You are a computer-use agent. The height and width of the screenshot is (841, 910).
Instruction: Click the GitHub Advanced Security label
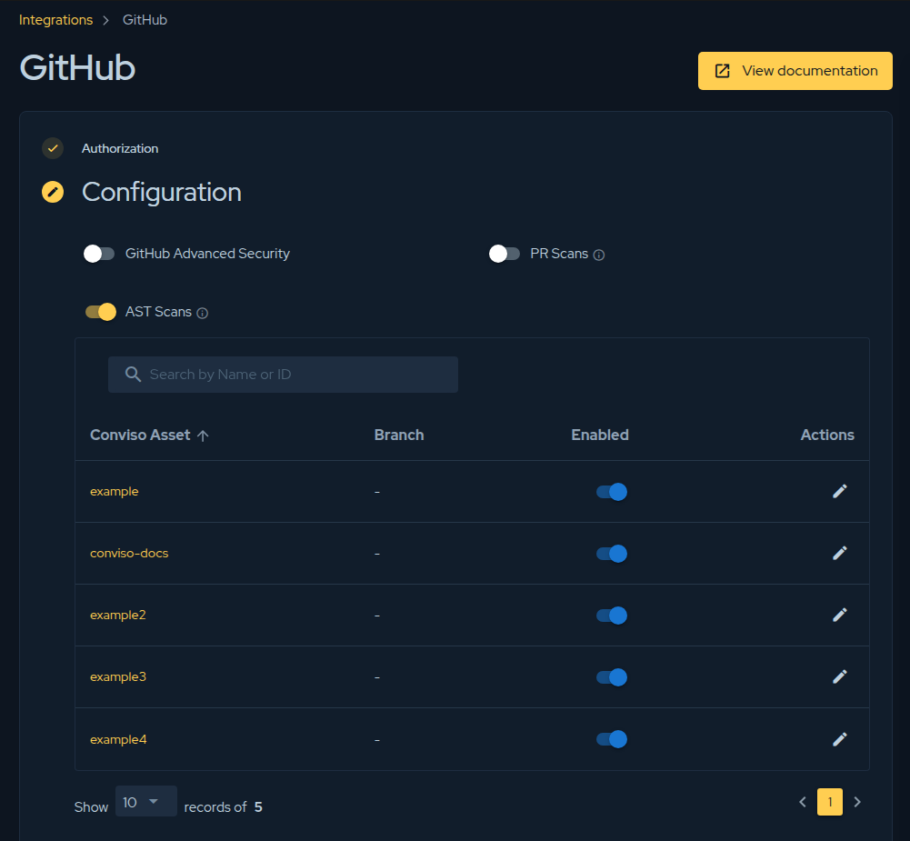(x=207, y=254)
